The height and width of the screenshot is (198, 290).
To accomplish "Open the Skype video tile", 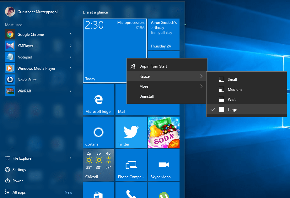I will [x=164, y=165].
